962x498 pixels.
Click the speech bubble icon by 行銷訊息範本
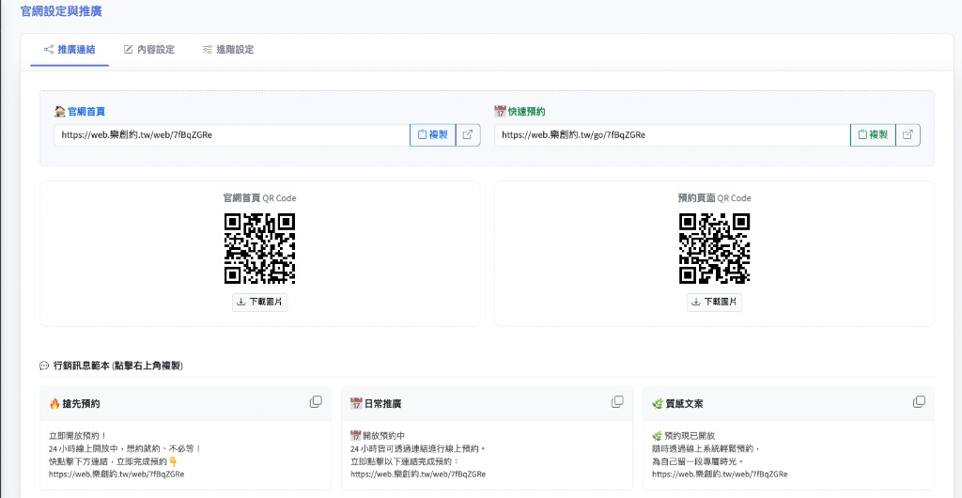[44, 366]
